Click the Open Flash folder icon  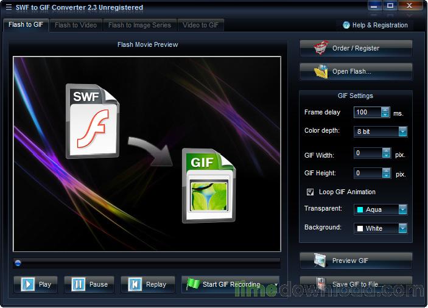coord(321,71)
